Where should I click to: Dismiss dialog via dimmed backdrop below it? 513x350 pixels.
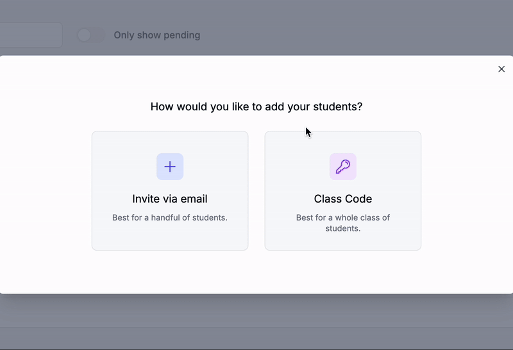point(256,311)
